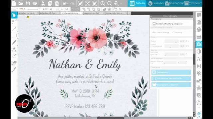Switch to the ramadan-vector tab
213x119 pixels.
click(x=27, y=13)
